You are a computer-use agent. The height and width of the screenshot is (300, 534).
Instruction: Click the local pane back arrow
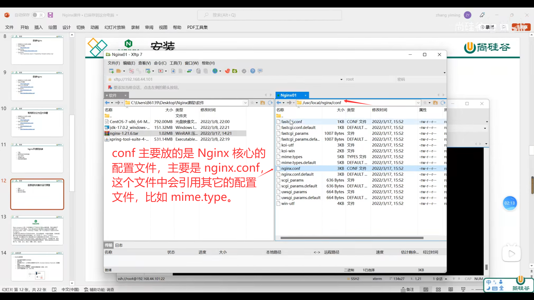point(107,103)
